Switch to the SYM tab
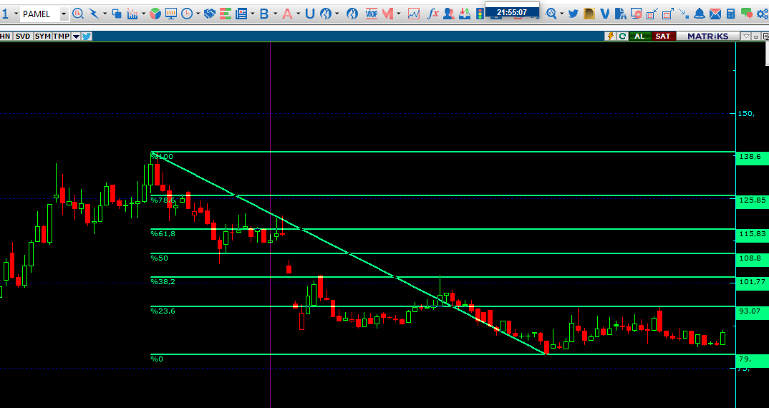Viewport: 769px width, 408px height. tap(43, 37)
